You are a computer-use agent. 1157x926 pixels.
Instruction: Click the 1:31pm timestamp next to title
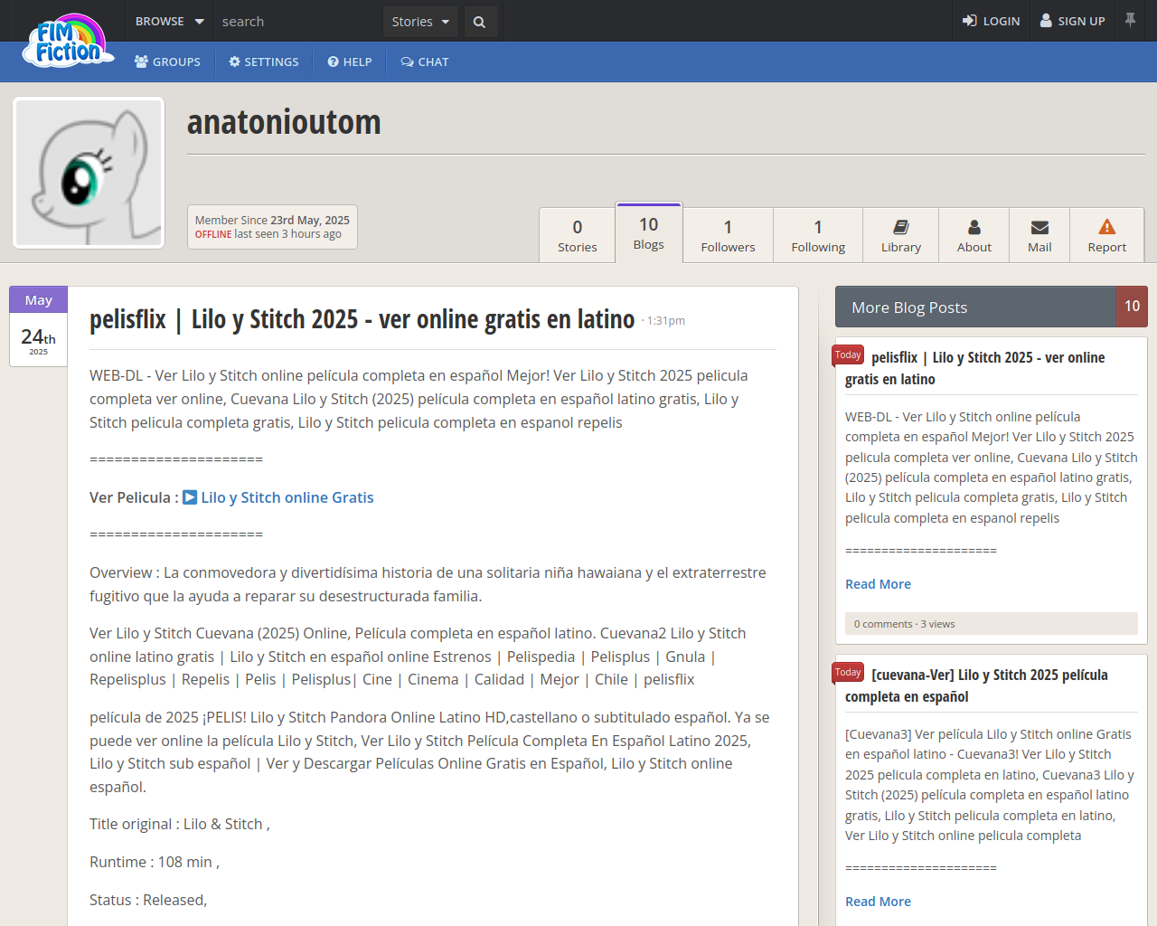[665, 321]
